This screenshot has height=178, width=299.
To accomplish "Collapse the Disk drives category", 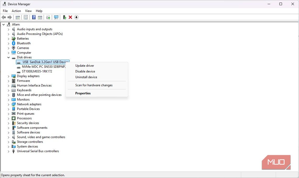I will coord(8,57).
